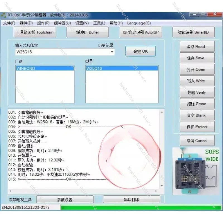Screen dimensions: 223x223
Task: Open the 工具(L) menu
Action: [99, 23]
